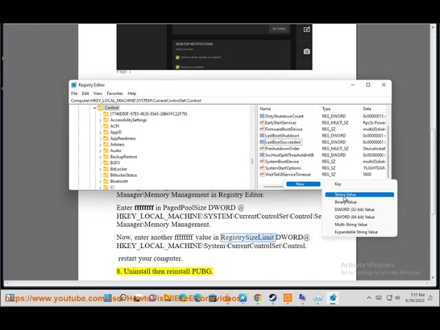Click the AppReadiness folder icon
Viewport: 440px width, 330px height.
[x=106, y=138]
